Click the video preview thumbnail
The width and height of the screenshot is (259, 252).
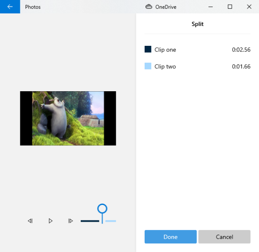click(x=68, y=118)
